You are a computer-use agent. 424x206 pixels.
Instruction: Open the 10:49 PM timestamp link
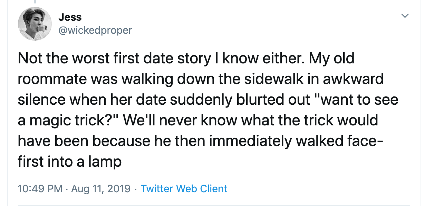(40, 189)
